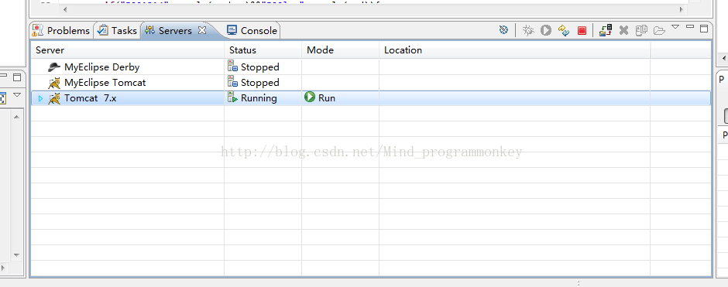Close the Servers tab via its X
The width and height of the screenshot is (728, 287).
(x=202, y=30)
